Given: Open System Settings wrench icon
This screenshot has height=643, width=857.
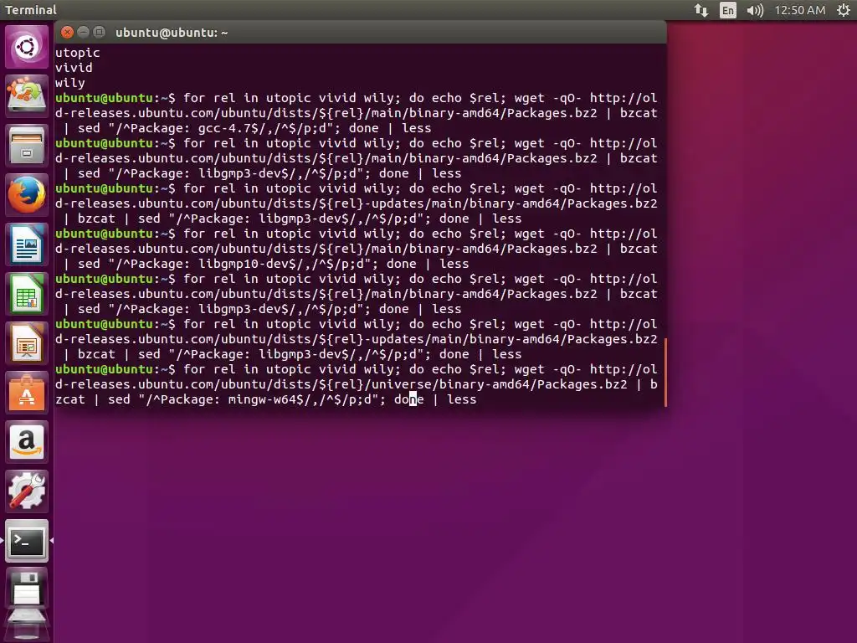Looking at the screenshot, I should pyautogui.click(x=27, y=491).
